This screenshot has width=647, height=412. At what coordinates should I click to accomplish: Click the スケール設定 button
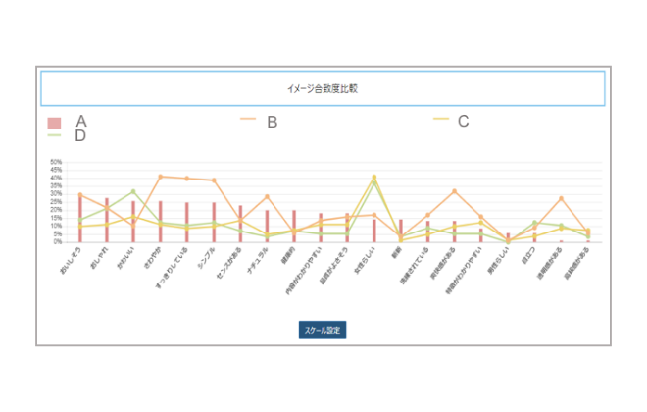323,330
